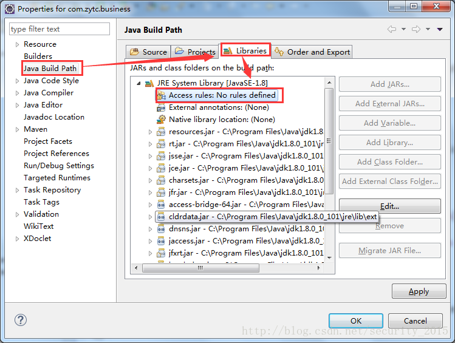Screen dimensions: 455x343
Task: Click the jfr.jar icon
Action: tap(161, 192)
